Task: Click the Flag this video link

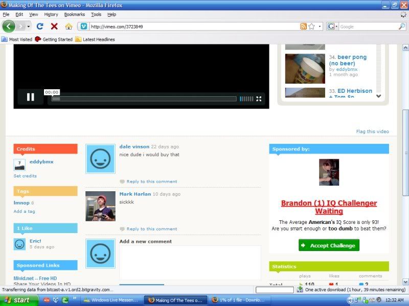Action: pyautogui.click(x=373, y=132)
